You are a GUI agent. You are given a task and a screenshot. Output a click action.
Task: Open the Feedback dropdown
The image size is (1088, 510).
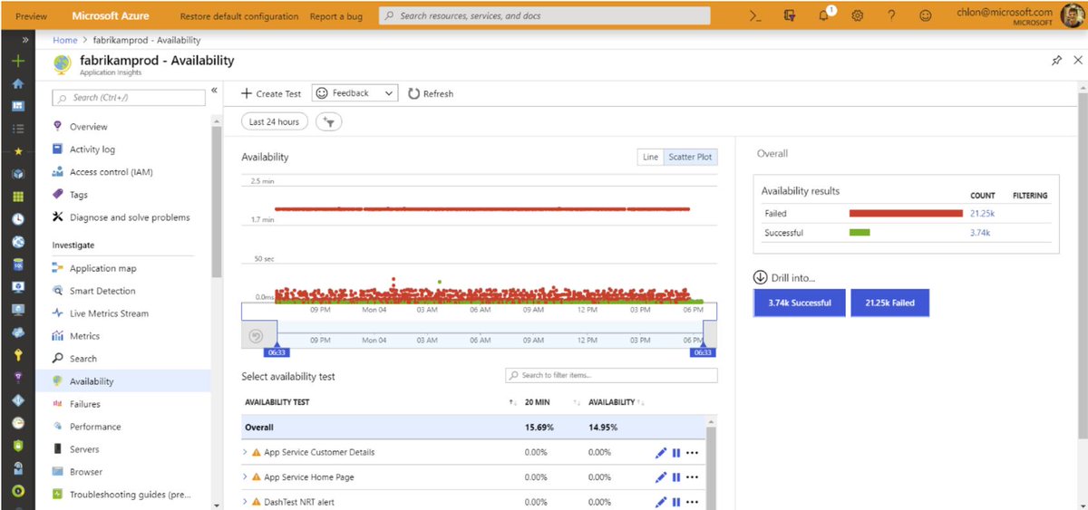click(x=355, y=93)
